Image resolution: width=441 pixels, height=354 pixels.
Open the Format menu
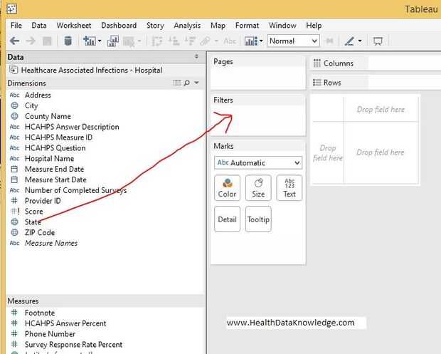[247, 26]
